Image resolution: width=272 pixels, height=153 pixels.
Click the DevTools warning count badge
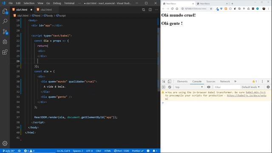pos(255,81)
